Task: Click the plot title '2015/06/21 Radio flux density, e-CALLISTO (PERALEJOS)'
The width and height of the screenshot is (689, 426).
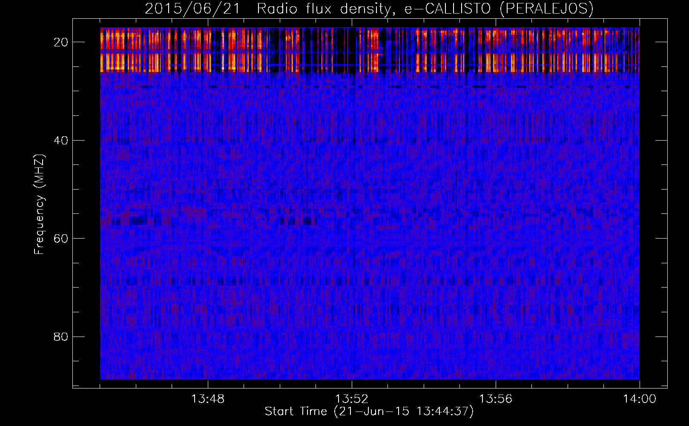Action: pos(369,9)
